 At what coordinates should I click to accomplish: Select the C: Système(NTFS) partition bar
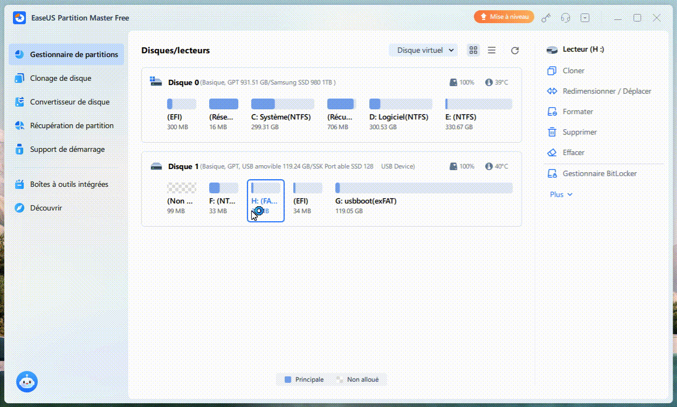(282, 104)
